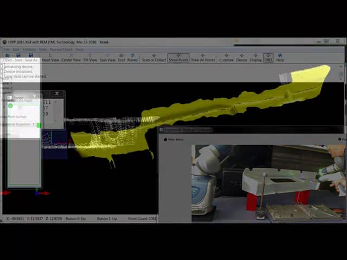
Task: Click the Z: 12.9709 status readout
Action: coord(54,219)
